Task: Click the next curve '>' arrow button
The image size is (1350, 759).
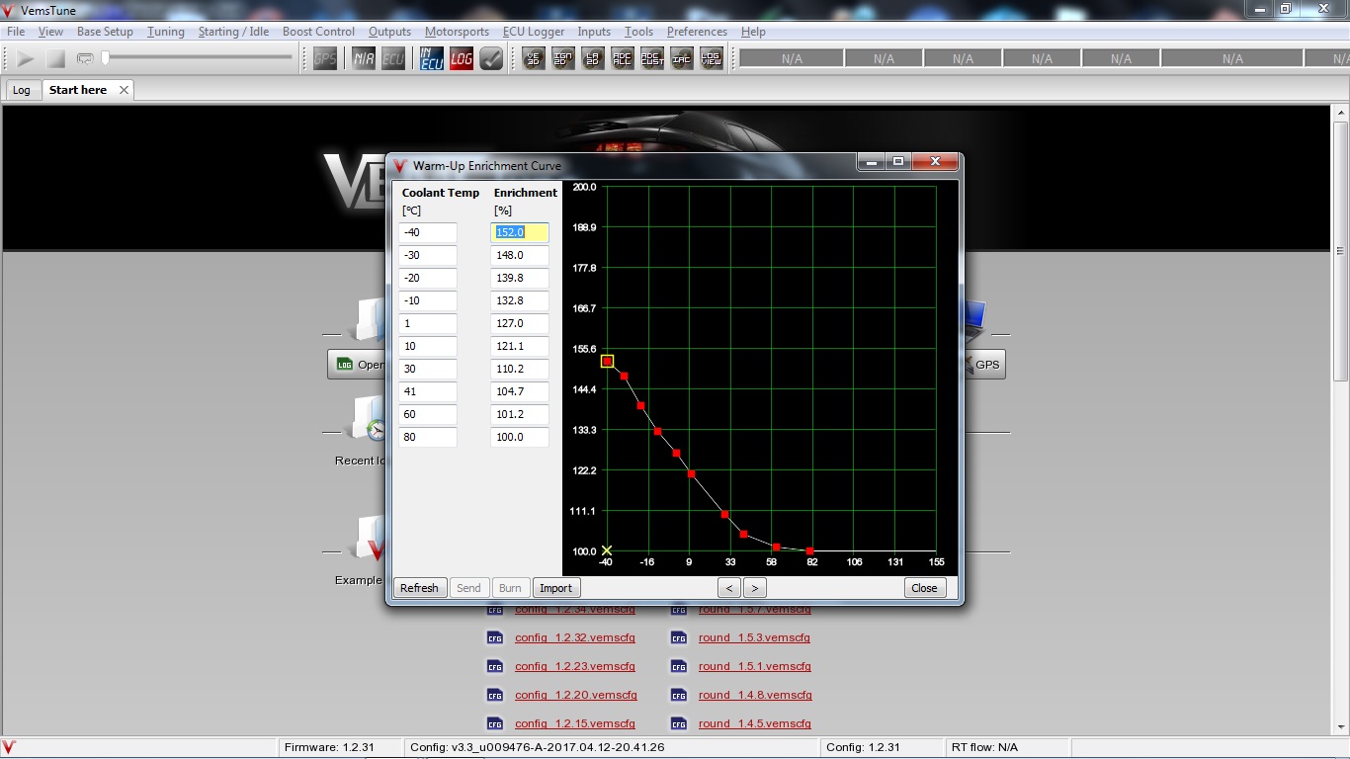Action: point(754,588)
